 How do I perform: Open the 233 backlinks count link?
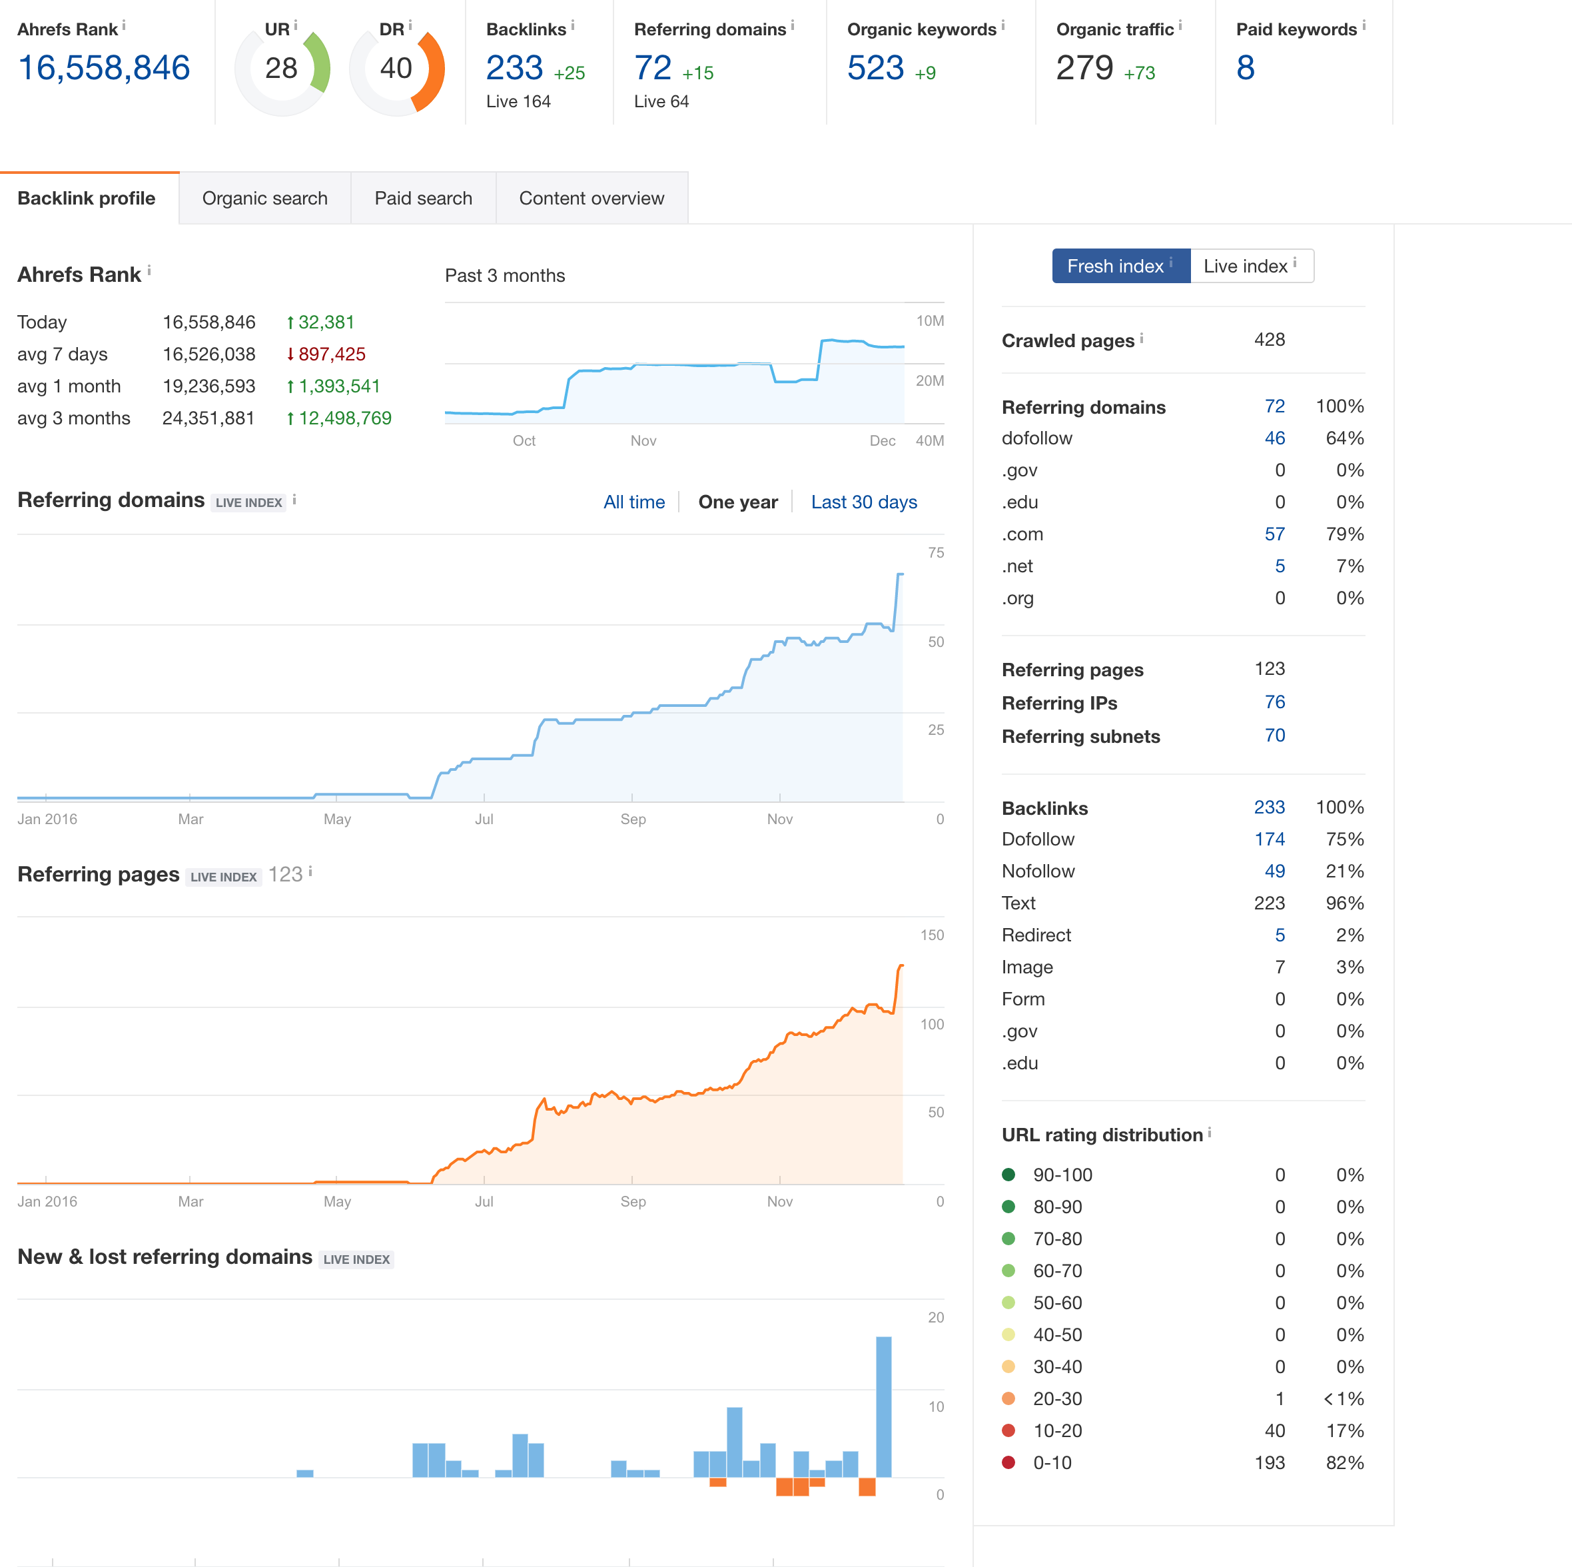point(1268,807)
